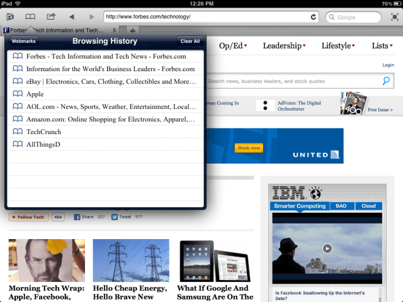Viewport: 403px width, 302px height.
Task: Select the BAO tab in IBM ad
Action: (x=341, y=206)
